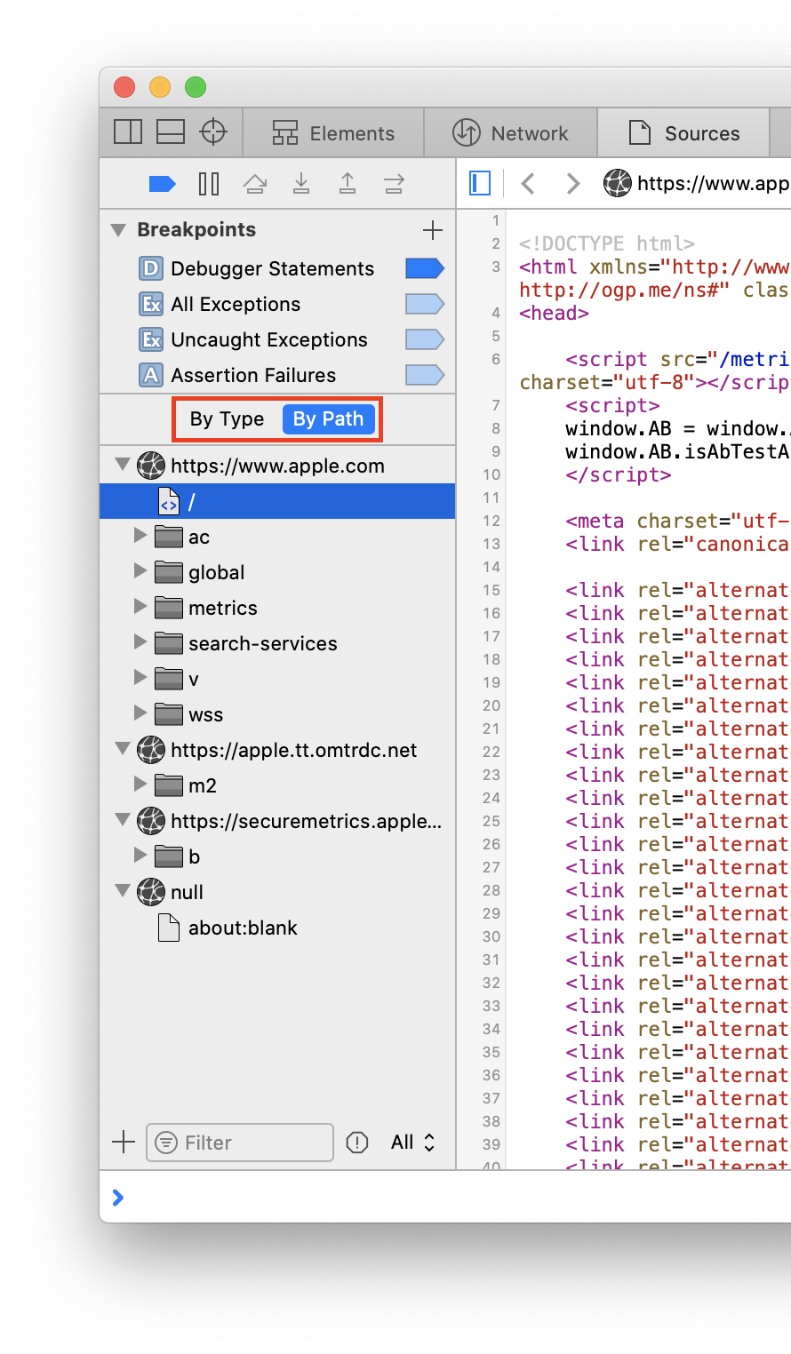Add new breakpoint with plus icon
The height and width of the screenshot is (1354, 791).
433,230
